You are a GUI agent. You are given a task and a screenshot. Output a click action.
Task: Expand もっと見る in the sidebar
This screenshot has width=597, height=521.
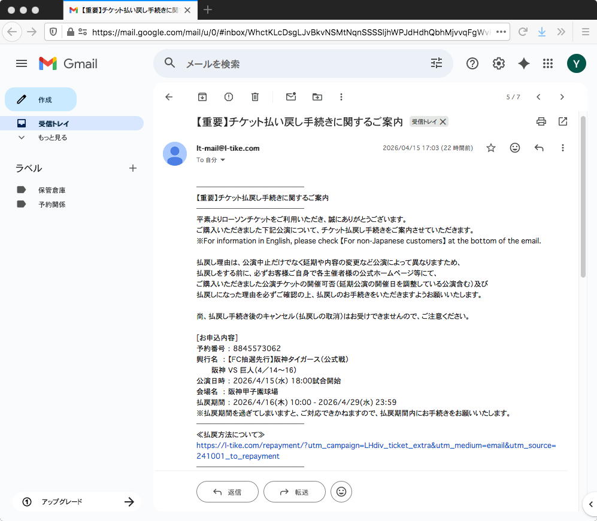(52, 138)
